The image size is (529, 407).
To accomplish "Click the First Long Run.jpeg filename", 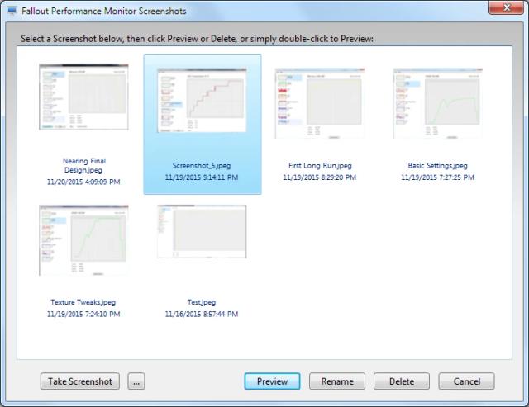I will tap(320, 165).
